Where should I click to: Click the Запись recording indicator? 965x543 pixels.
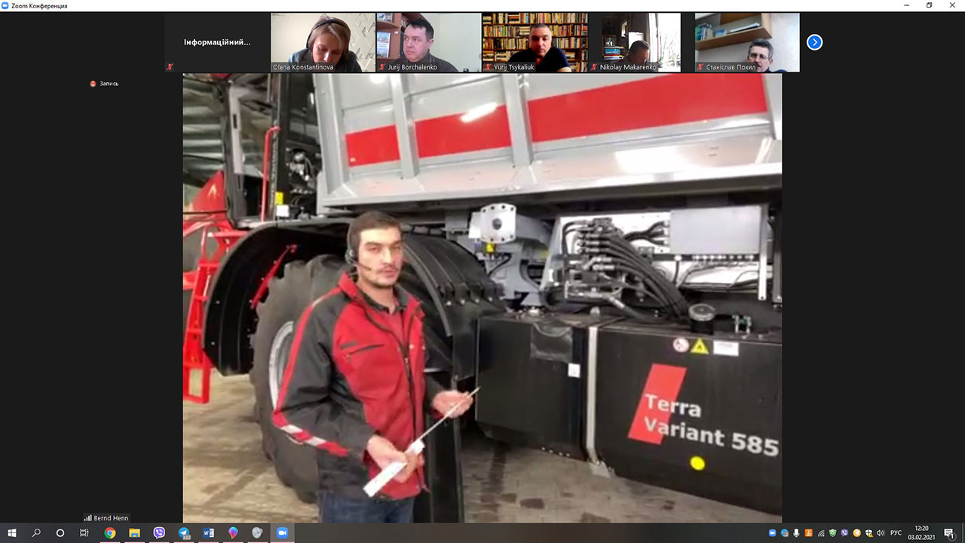[x=104, y=84]
